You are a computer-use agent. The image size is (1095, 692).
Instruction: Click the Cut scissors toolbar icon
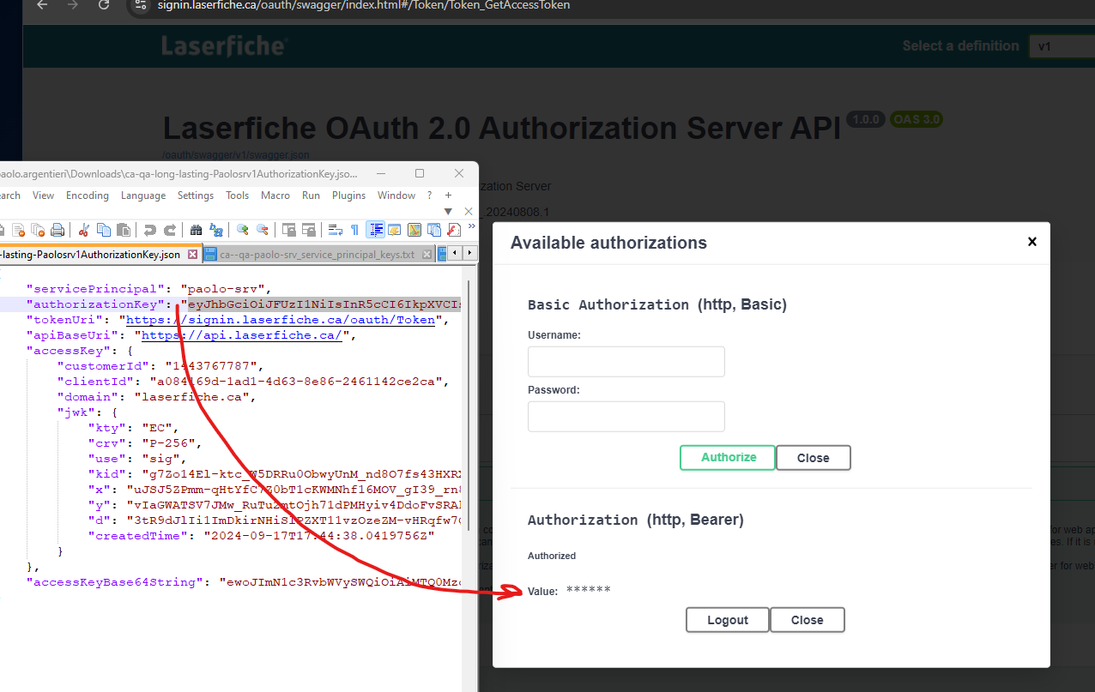point(83,230)
